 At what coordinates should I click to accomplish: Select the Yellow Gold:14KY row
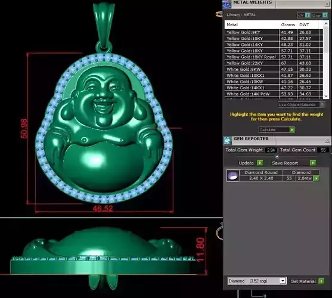274,45
